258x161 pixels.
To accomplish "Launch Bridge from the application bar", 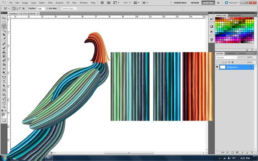I will pos(102,3).
